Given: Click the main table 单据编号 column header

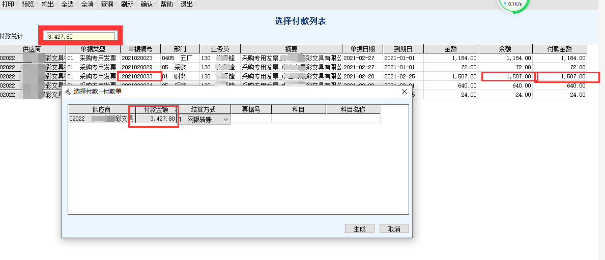Looking at the screenshot, I should coord(140,49).
